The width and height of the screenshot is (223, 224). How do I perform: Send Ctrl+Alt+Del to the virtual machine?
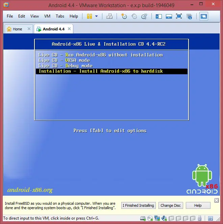point(109,16)
